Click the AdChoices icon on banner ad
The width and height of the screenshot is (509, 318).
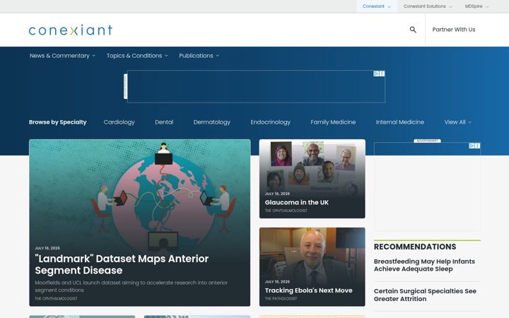coord(376,73)
